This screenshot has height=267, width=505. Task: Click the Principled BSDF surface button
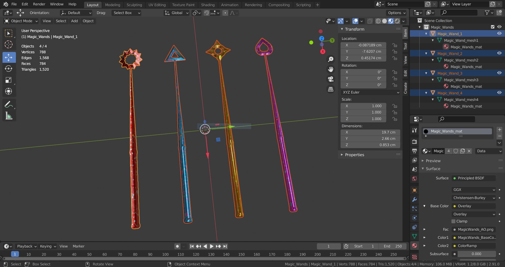(474, 178)
